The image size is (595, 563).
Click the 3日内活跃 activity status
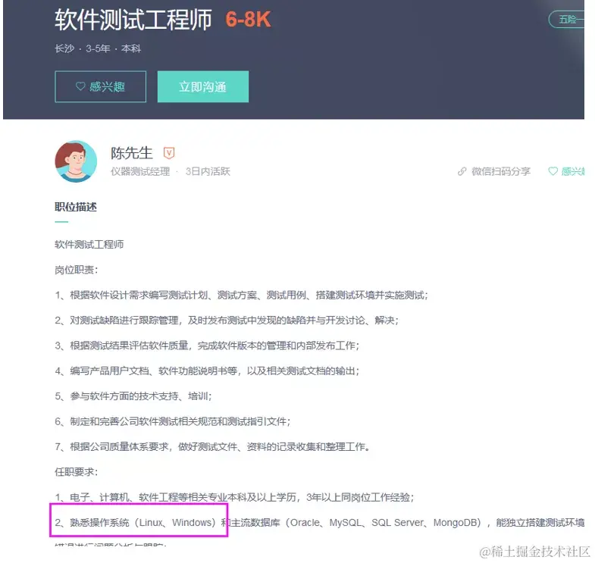coord(208,171)
